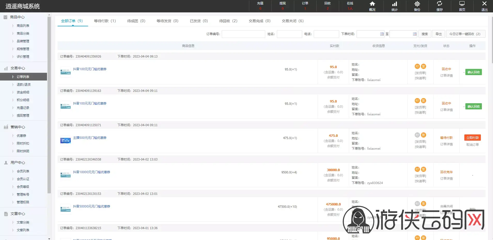Click 确认回收 button for first order

474,72
